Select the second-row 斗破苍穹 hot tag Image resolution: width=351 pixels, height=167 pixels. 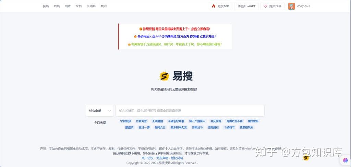pyautogui.click(x=229, y=127)
